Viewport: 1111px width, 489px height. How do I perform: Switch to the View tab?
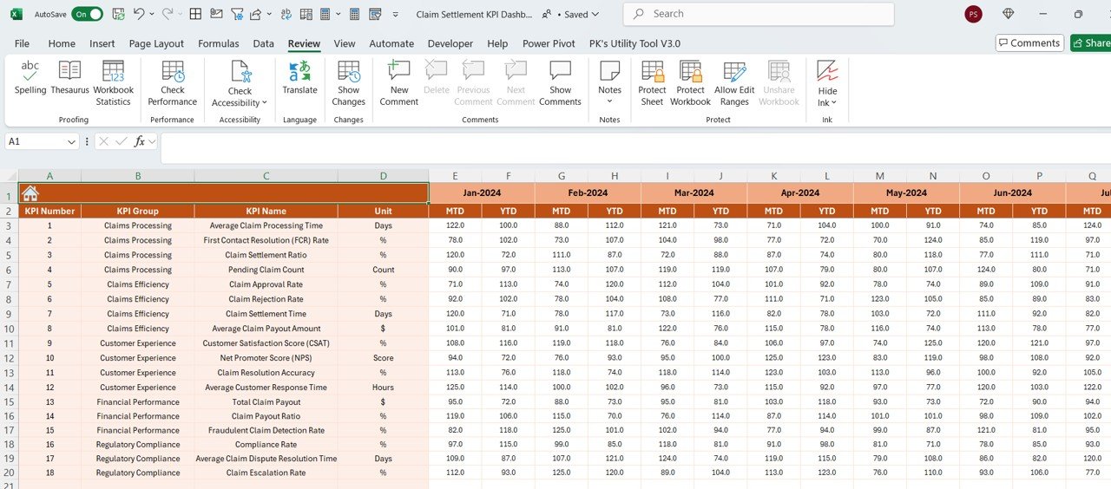pos(345,43)
